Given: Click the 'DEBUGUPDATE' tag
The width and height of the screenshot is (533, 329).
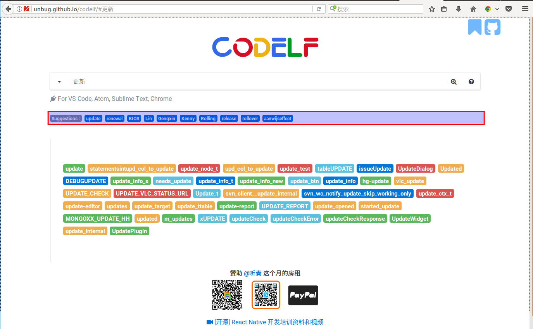Looking at the screenshot, I should click(x=86, y=181).
